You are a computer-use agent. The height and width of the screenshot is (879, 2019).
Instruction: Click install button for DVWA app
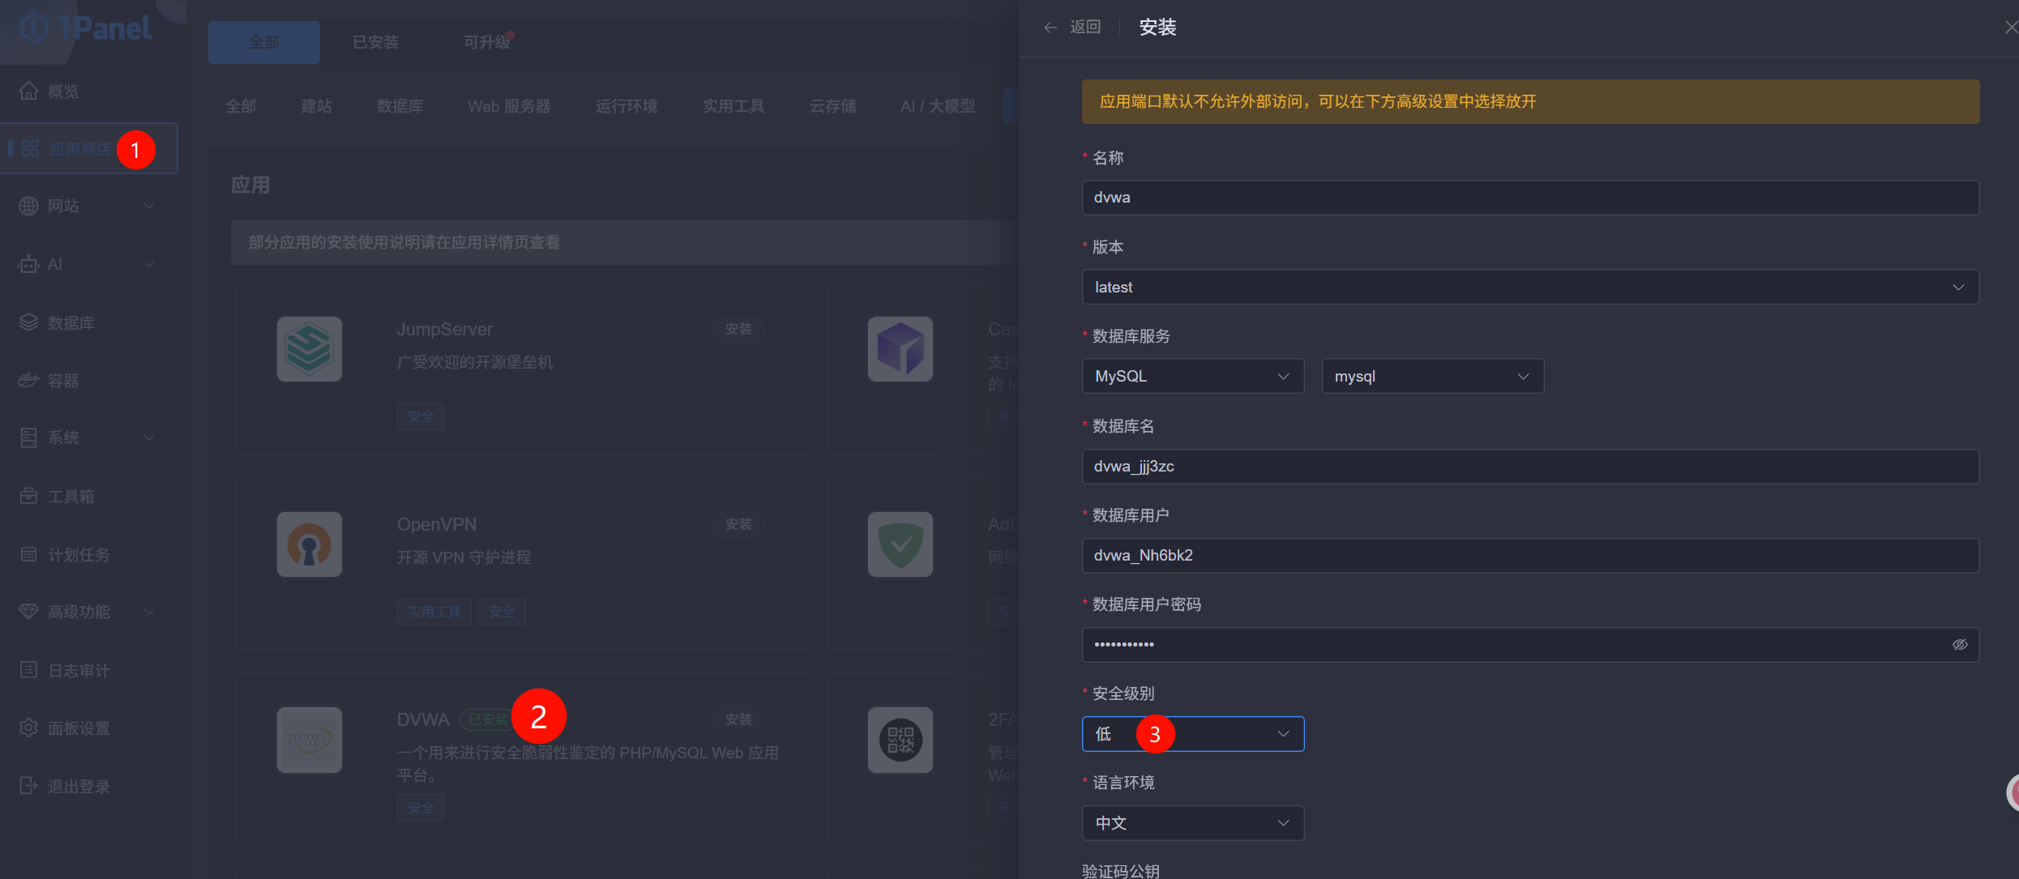(x=738, y=719)
